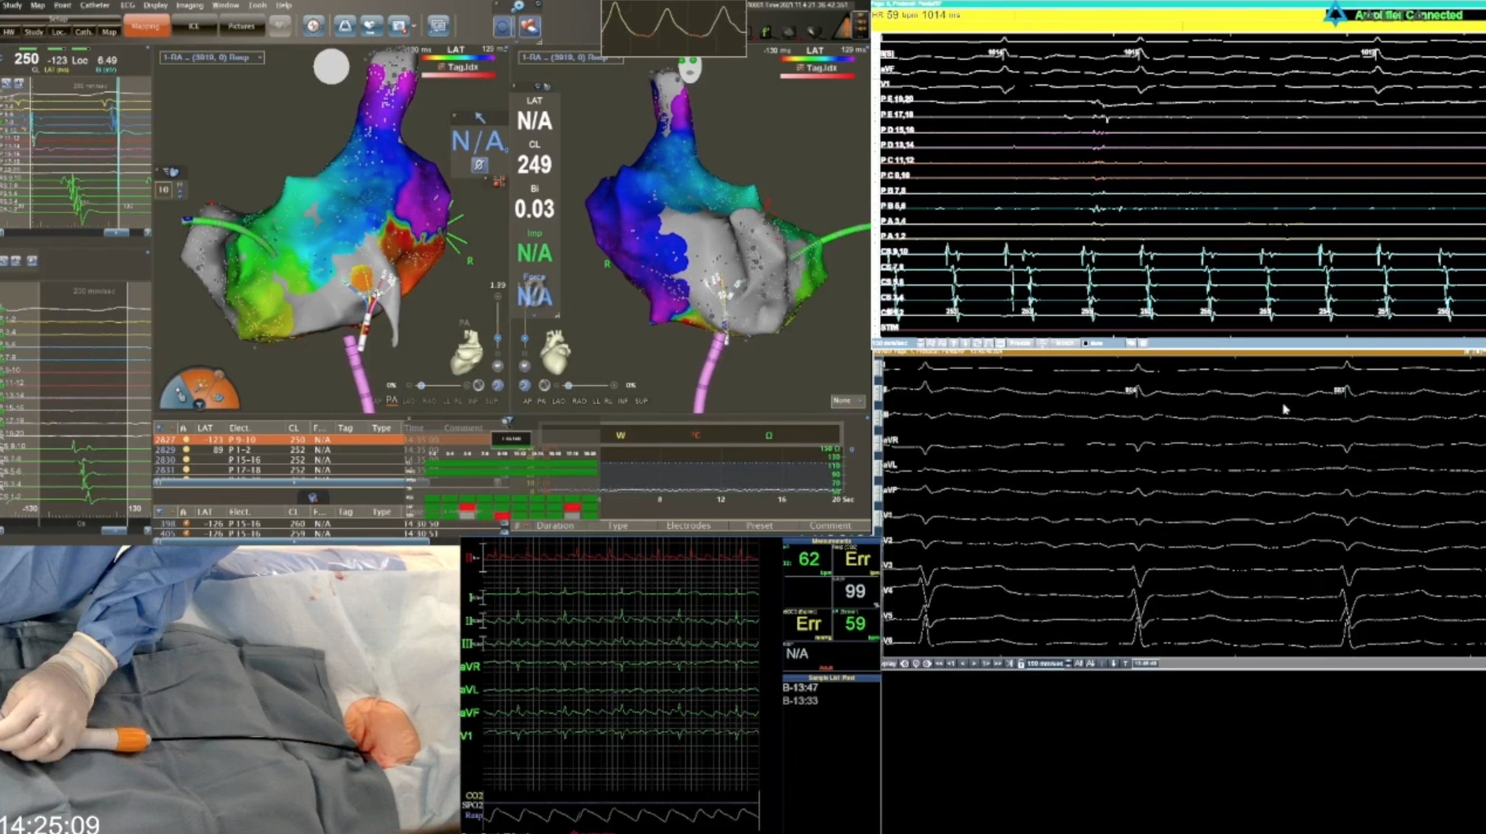This screenshot has height=834, width=1486.
Task: Click the arch-shaped toolbar icon
Action: [x=344, y=26]
